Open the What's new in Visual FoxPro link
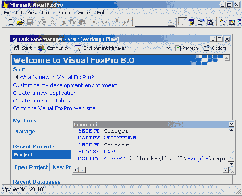Screen dimensions: 242x196 click(57, 77)
